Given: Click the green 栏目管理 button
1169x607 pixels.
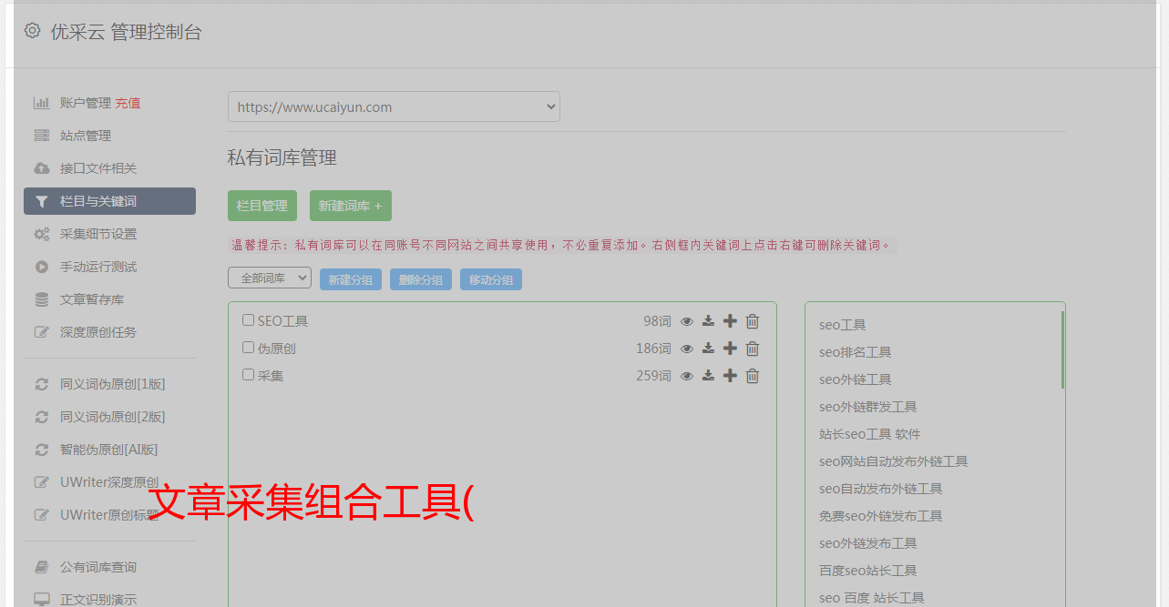Looking at the screenshot, I should [x=262, y=206].
